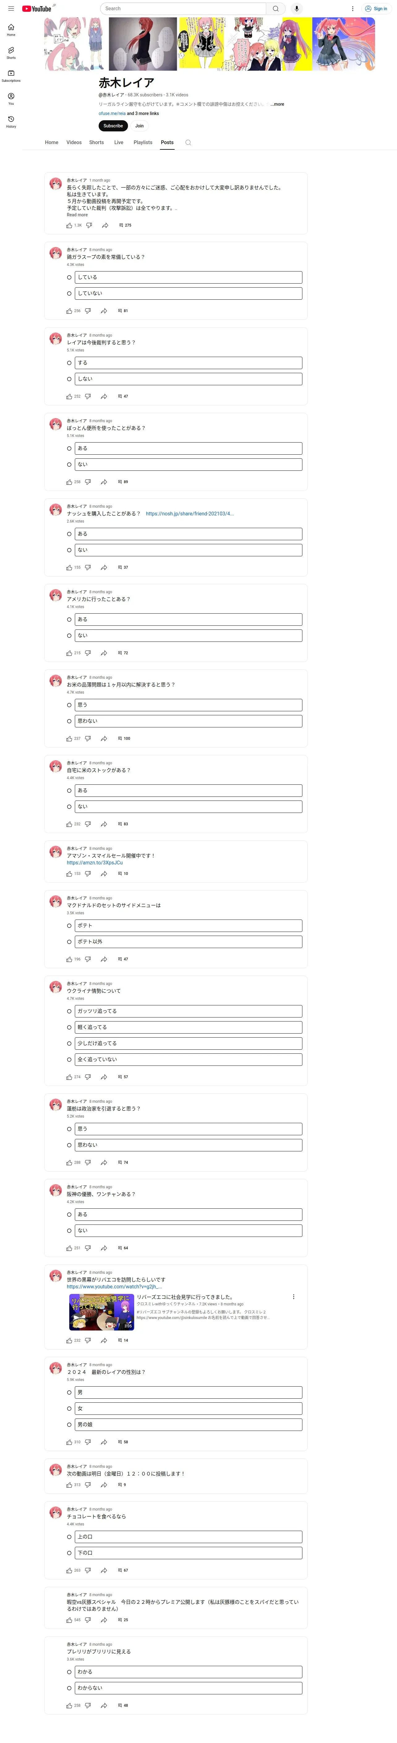397x1743 pixels.
Task: Select 'している' radio option in poll
Action: click(69, 277)
